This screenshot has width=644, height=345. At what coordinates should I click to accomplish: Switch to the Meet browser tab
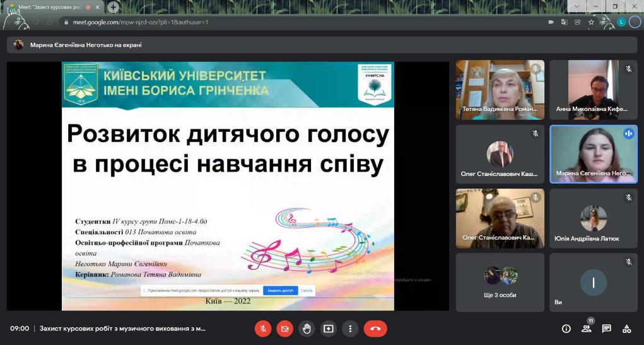(x=52, y=8)
